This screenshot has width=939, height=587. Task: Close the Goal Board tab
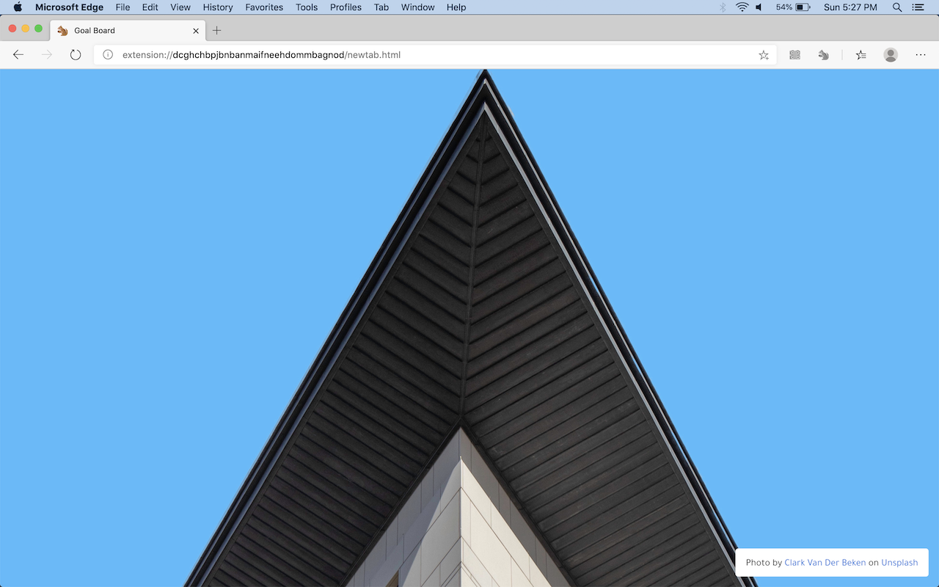pyautogui.click(x=196, y=31)
